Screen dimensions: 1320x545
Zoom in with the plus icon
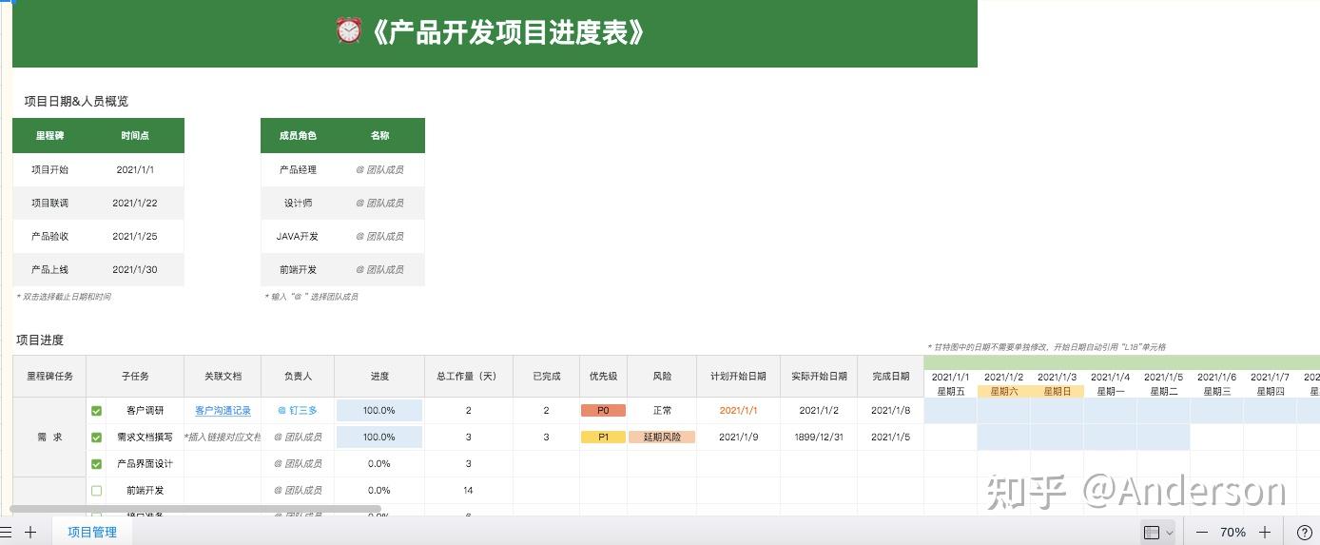1265,533
